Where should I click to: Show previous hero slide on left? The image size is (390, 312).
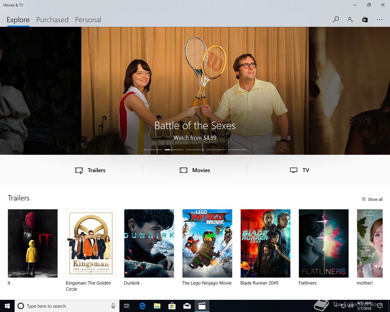[x=41, y=91]
